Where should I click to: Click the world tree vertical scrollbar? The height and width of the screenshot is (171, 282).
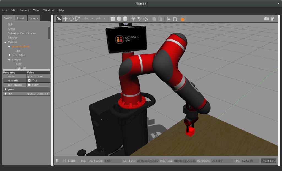pyautogui.click(x=49, y=33)
